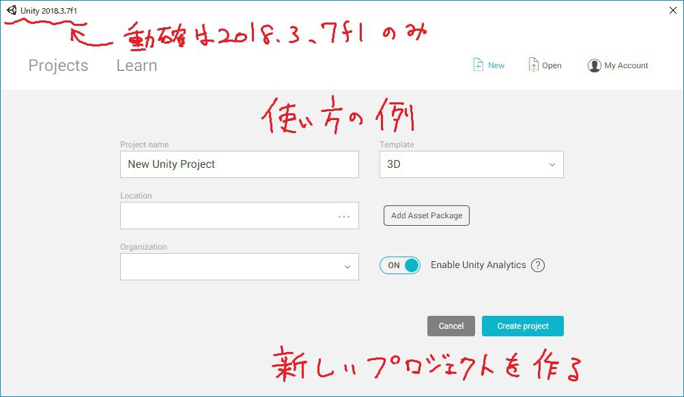Click the New project icon

click(478, 65)
